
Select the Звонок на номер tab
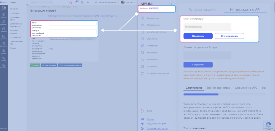[x=218, y=88]
